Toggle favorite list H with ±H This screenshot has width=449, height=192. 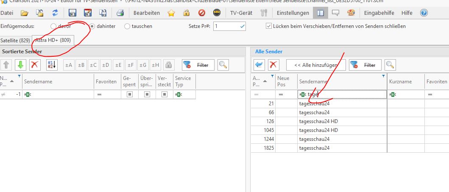(156, 65)
